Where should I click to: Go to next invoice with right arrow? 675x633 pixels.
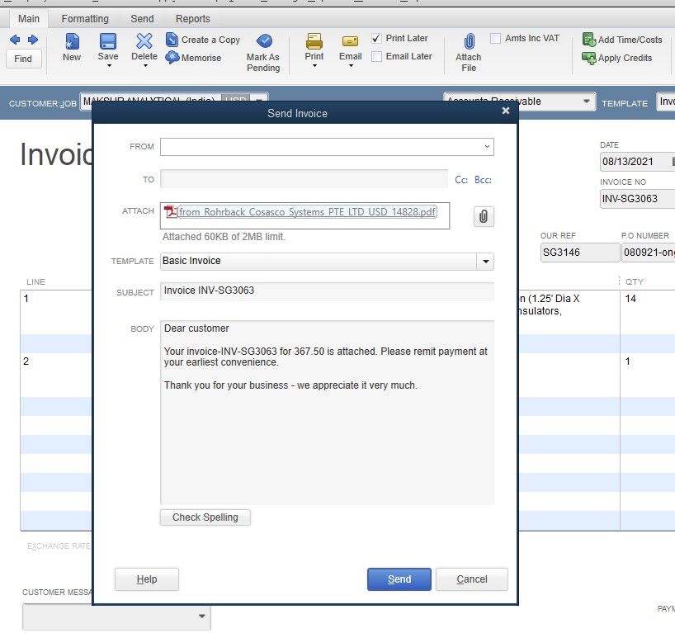pyautogui.click(x=33, y=40)
